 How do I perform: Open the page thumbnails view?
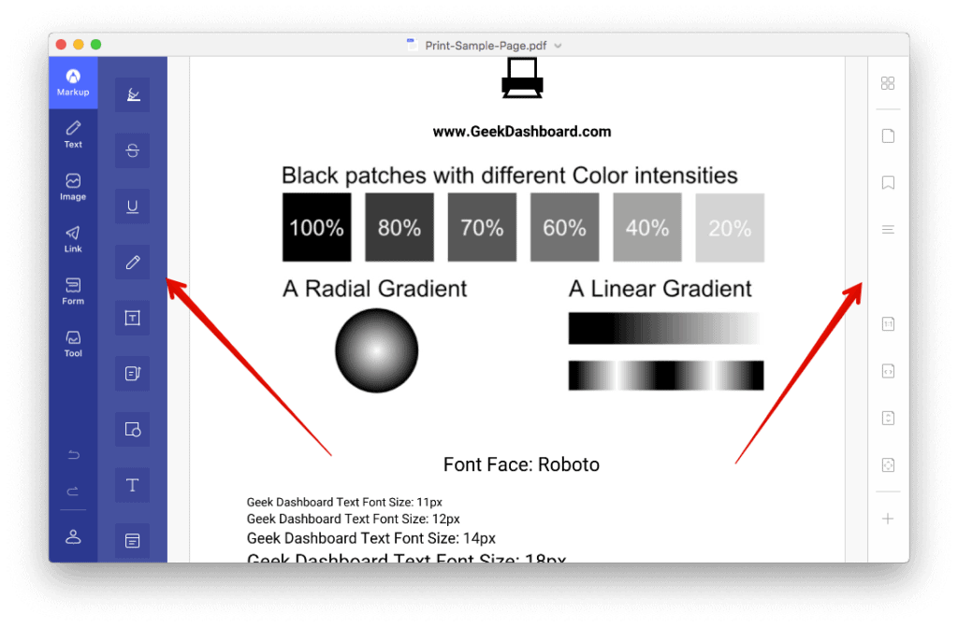[x=887, y=82]
